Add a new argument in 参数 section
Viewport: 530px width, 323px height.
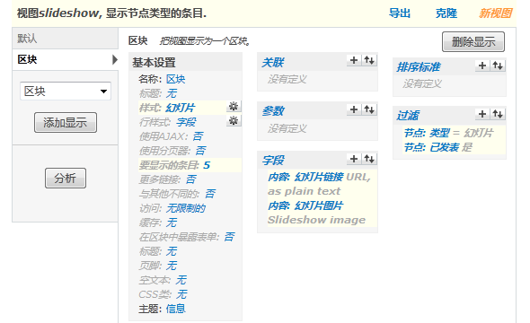click(354, 109)
